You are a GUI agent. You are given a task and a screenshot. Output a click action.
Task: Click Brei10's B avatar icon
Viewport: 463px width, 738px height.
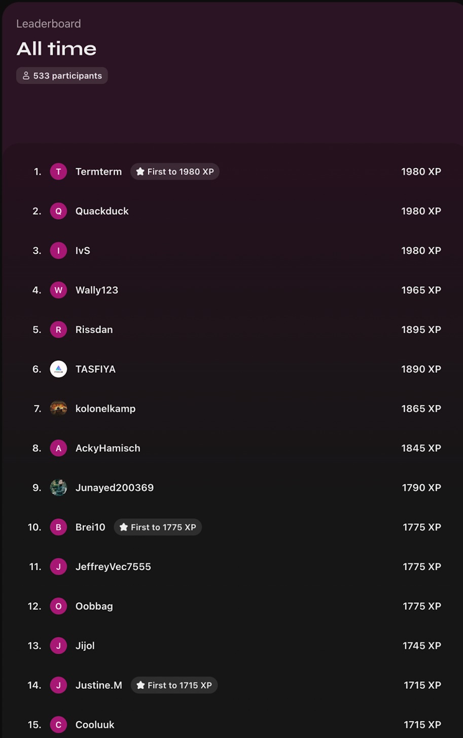[x=58, y=527]
